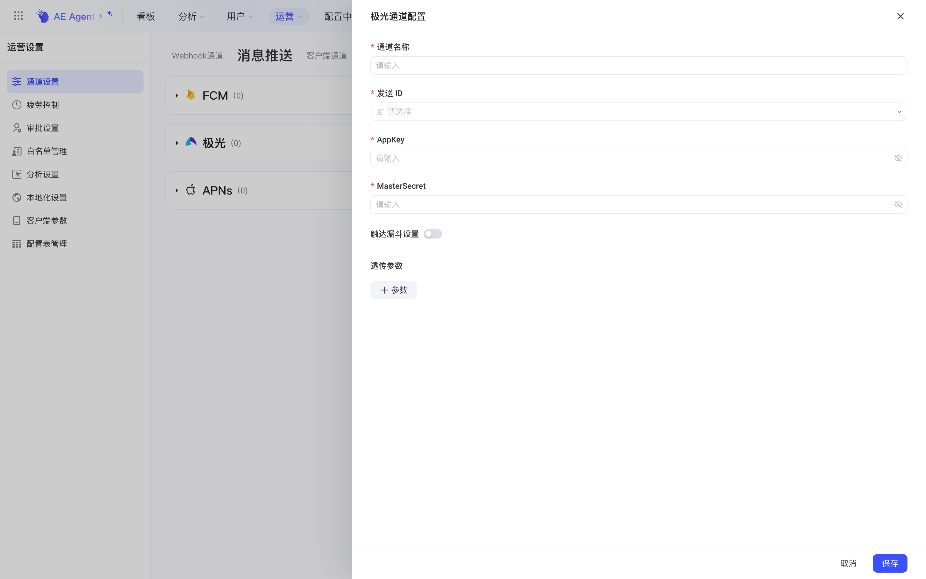Focus the 通道名称 input field
The height and width of the screenshot is (579, 926).
pyautogui.click(x=639, y=65)
